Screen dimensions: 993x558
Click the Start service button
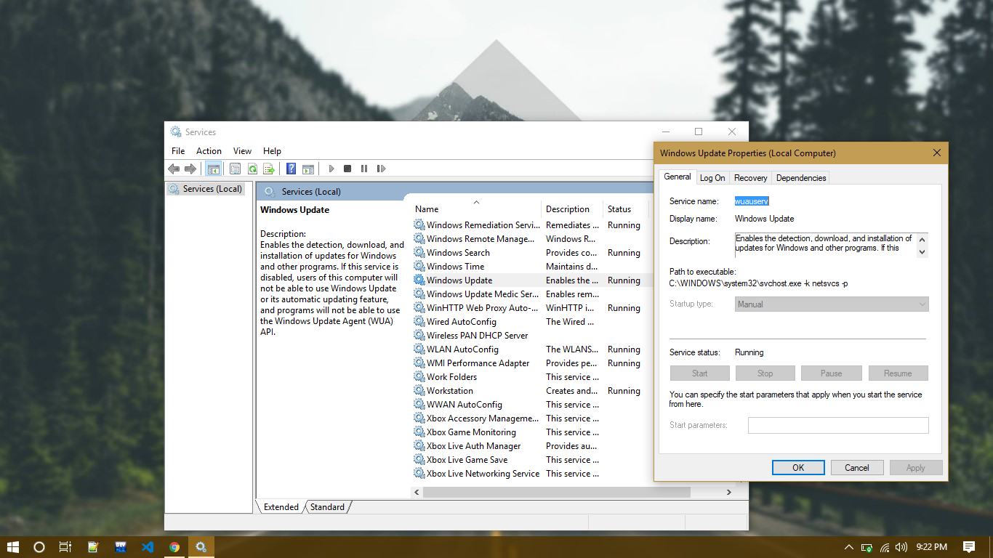[x=700, y=373]
